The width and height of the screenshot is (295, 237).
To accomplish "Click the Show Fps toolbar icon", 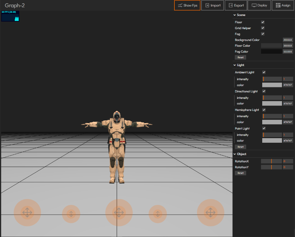I will click(x=180, y=5).
